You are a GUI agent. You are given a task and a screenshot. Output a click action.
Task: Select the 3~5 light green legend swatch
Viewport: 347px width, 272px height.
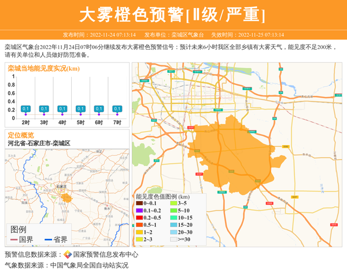(x=173, y=203)
